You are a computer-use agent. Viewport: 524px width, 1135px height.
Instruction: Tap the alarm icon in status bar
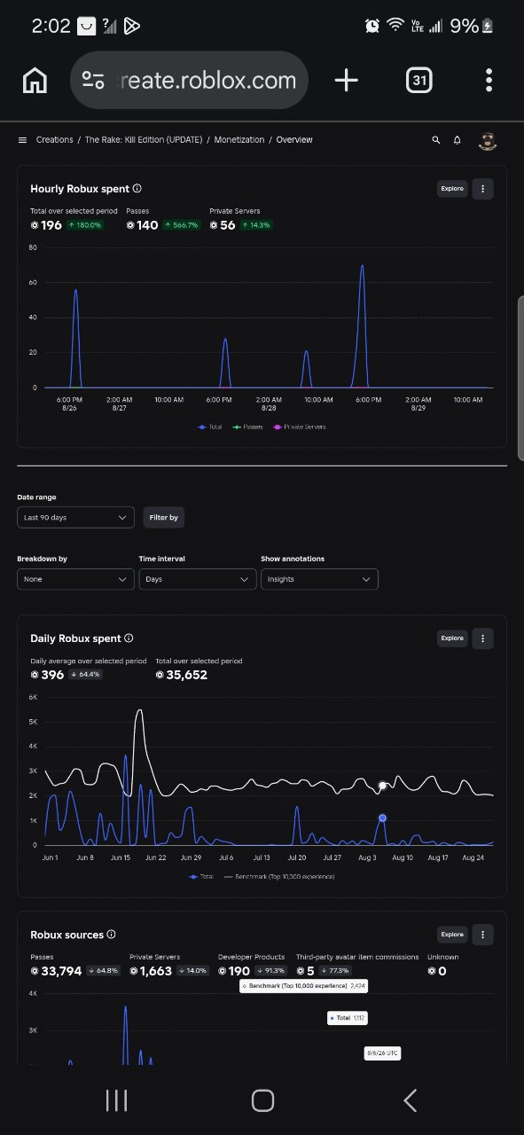pos(372,26)
